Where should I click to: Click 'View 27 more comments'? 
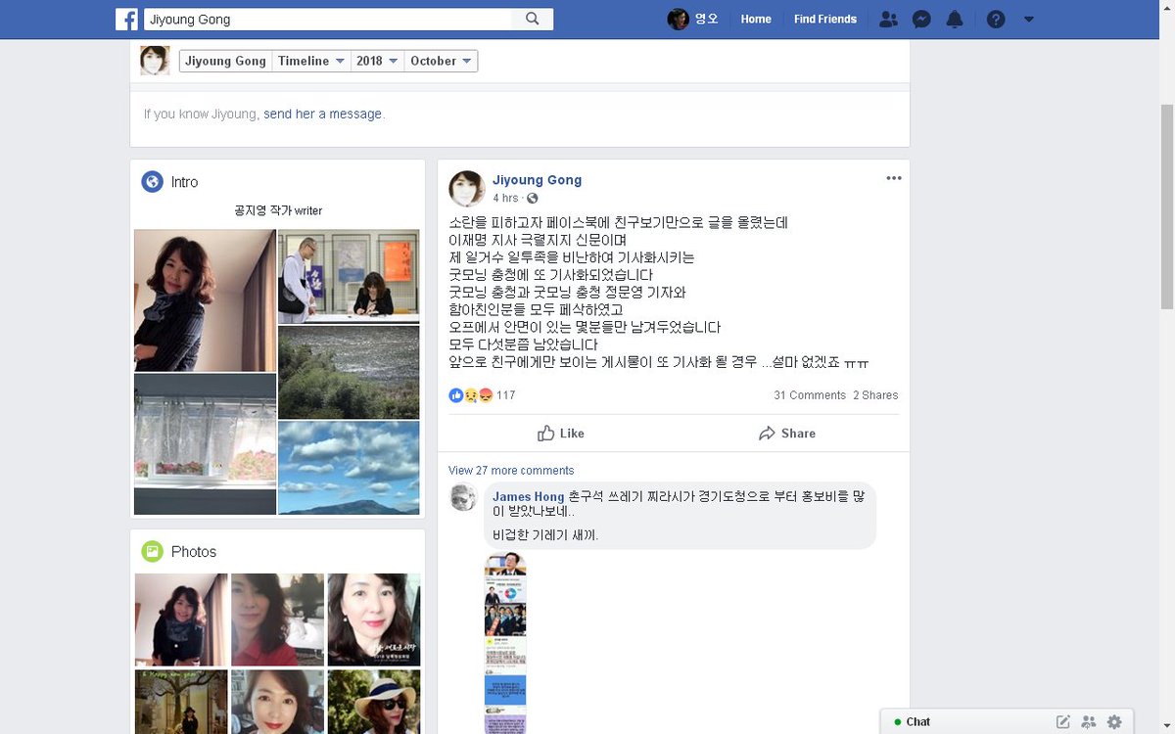click(x=511, y=471)
